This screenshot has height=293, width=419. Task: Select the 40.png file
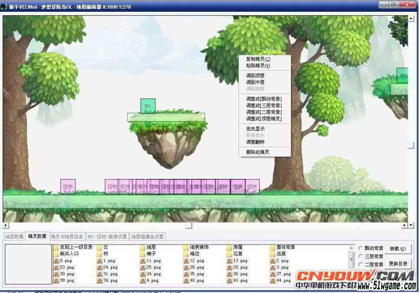click(x=194, y=281)
